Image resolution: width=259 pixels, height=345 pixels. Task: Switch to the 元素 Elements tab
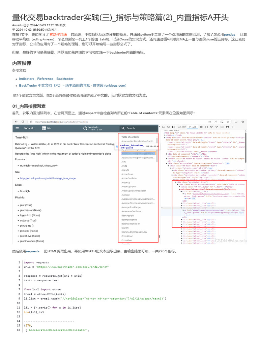pos(192,127)
